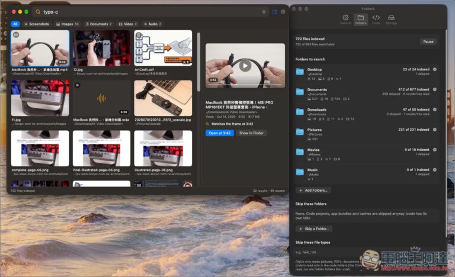The image size is (455, 277).
Task: Click the 9 of 10 indexed text
Action: [x=416, y=149]
